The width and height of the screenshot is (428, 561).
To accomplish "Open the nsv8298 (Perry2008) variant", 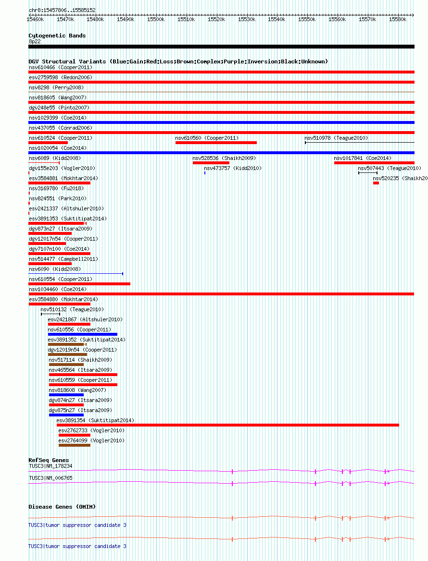I will [x=56, y=87].
